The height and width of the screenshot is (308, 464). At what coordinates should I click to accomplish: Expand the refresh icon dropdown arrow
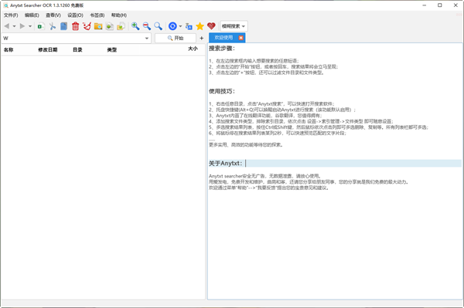click(180, 26)
